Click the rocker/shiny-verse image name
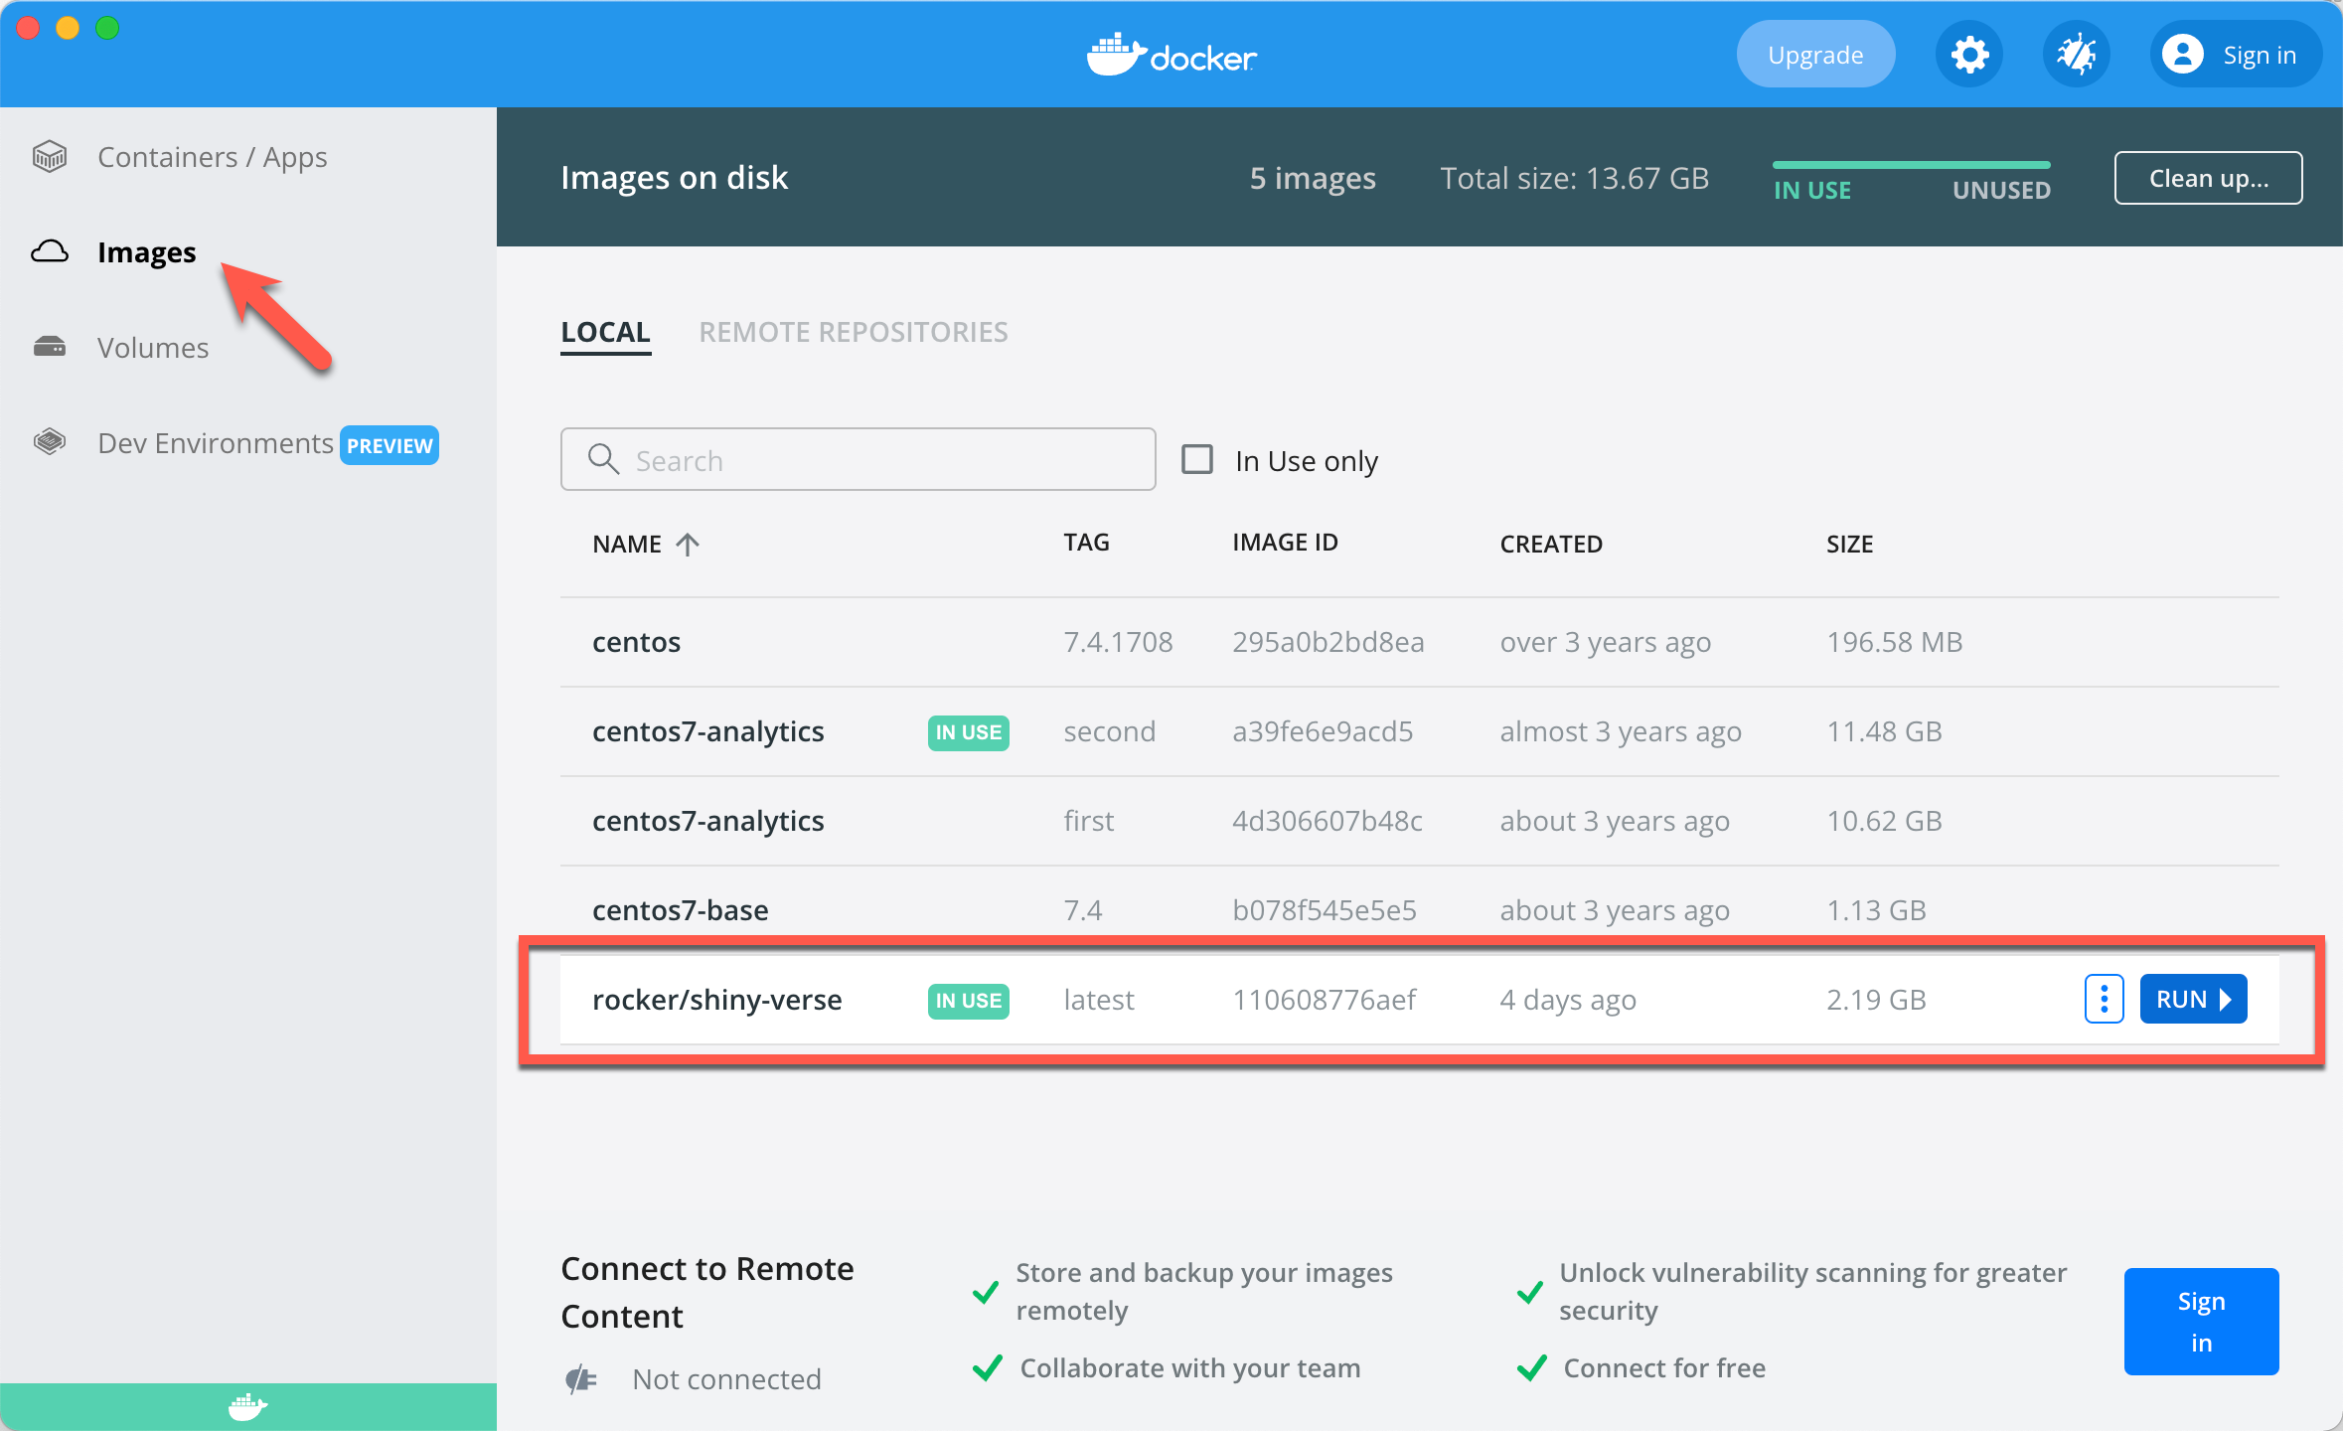Screen dimensions: 2343x1431 tap(716, 1000)
